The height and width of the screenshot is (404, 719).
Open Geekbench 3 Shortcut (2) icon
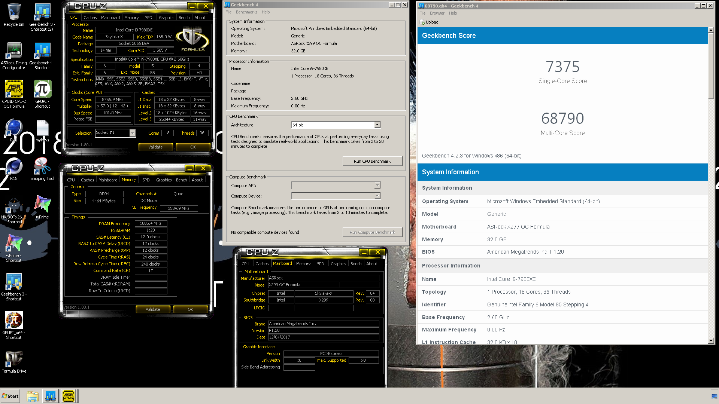point(42,17)
